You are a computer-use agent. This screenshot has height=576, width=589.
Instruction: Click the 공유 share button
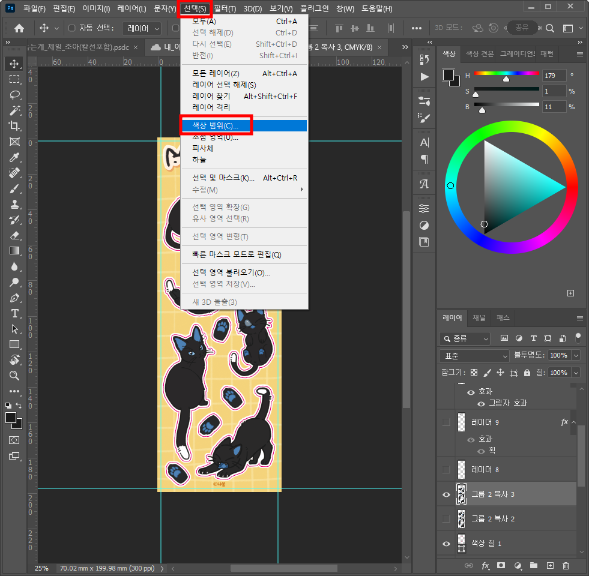(521, 28)
